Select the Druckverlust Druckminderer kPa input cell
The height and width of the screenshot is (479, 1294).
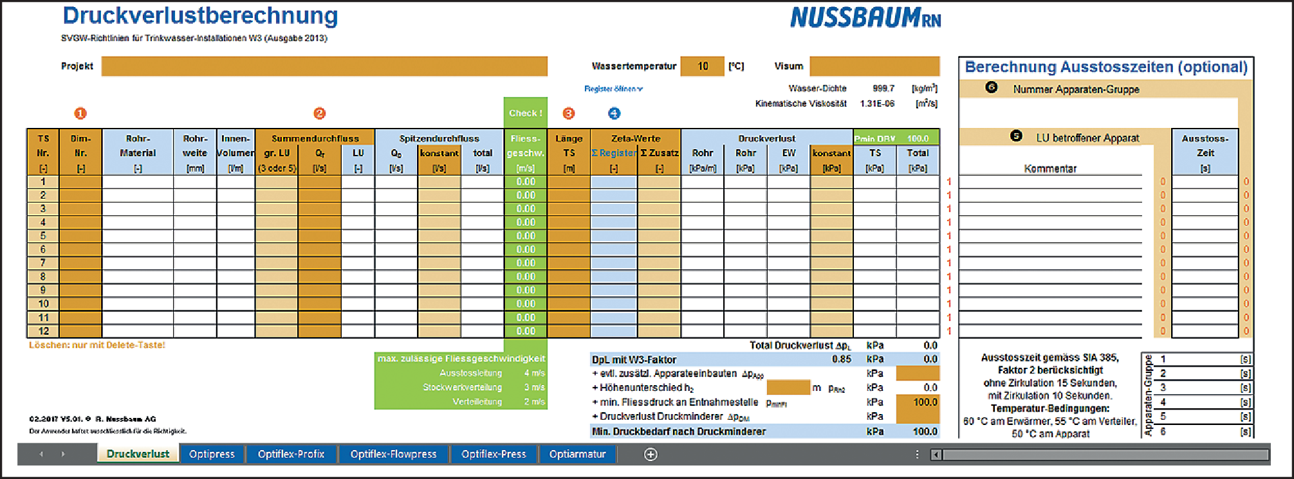[x=918, y=417]
